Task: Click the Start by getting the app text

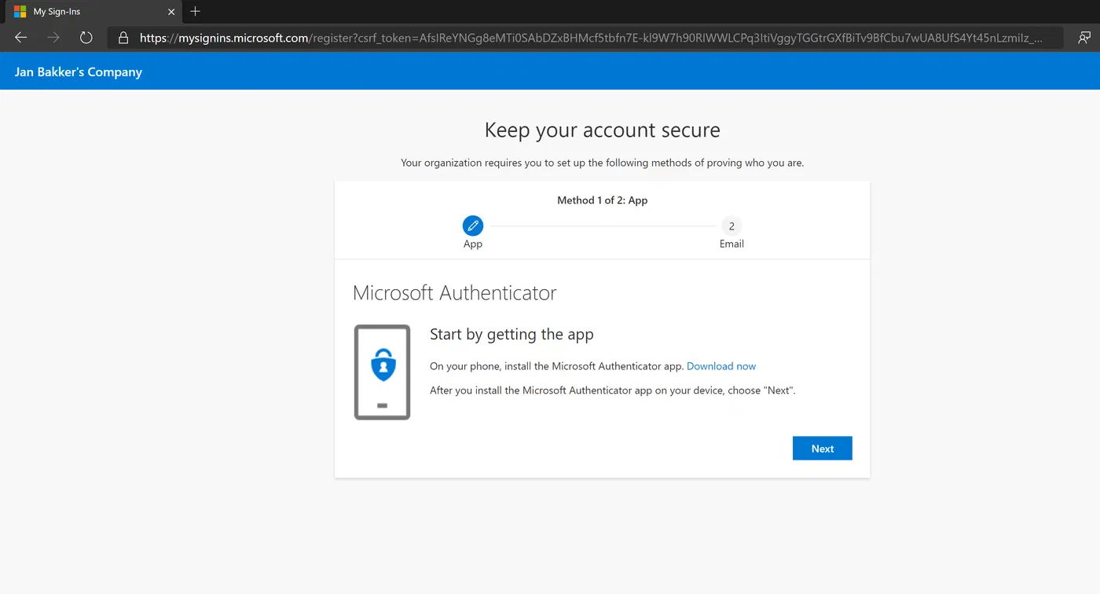Action: pyautogui.click(x=511, y=335)
